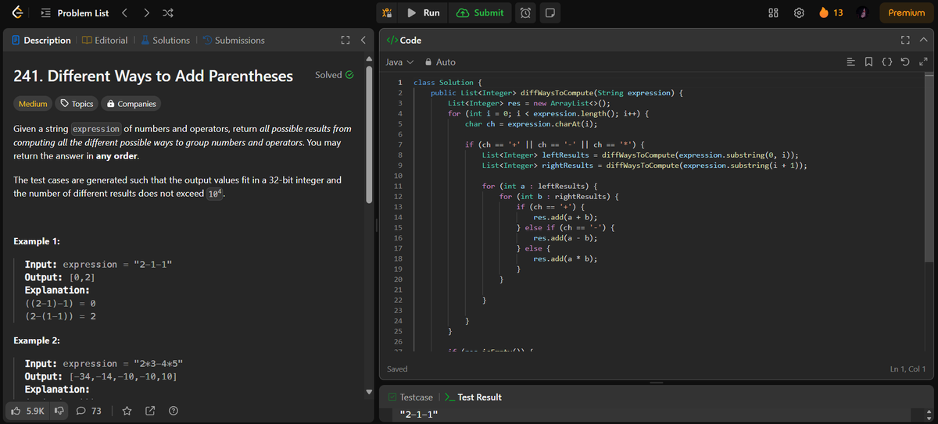
Task: Click the Saved status text
Action: point(397,369)
